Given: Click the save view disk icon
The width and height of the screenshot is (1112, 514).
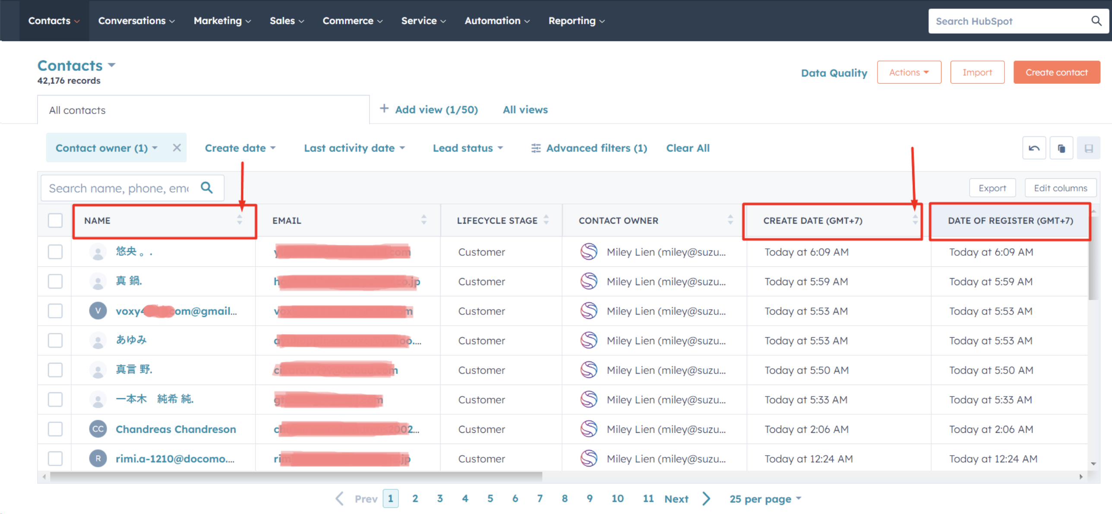Looking at the screenshot, I should tap(1088, 148).
